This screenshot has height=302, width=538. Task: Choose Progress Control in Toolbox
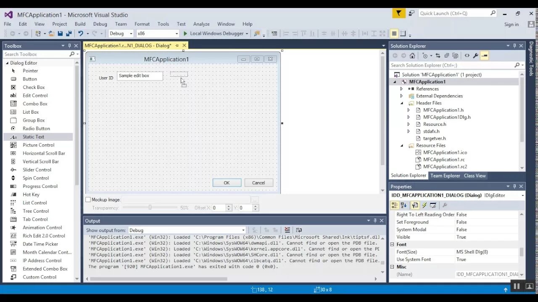tap(40, 186)
